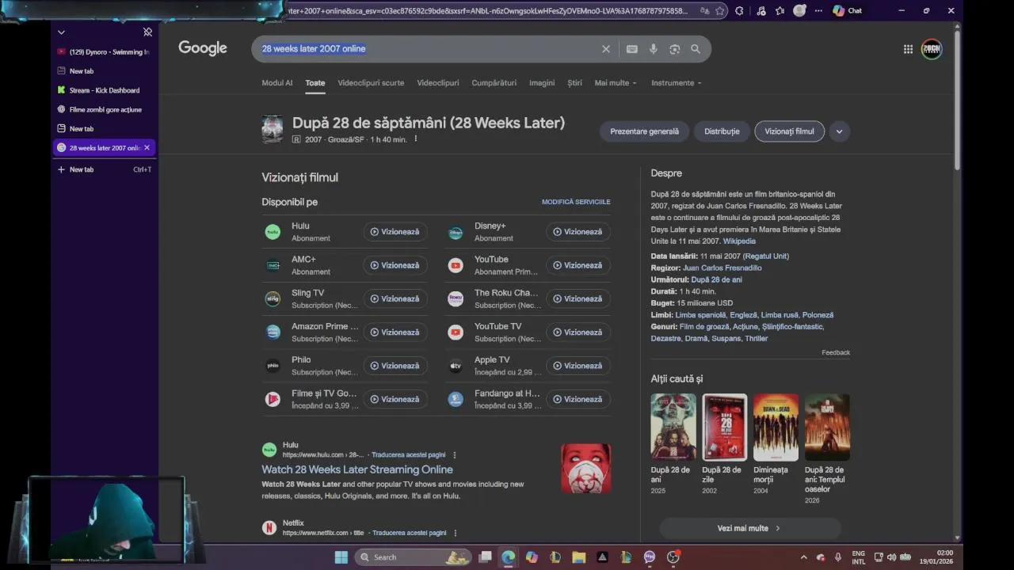Show hidden system tray icons
1014x570 pixels.
(803, 557)
